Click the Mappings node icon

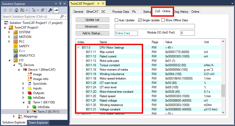(20, 116)
